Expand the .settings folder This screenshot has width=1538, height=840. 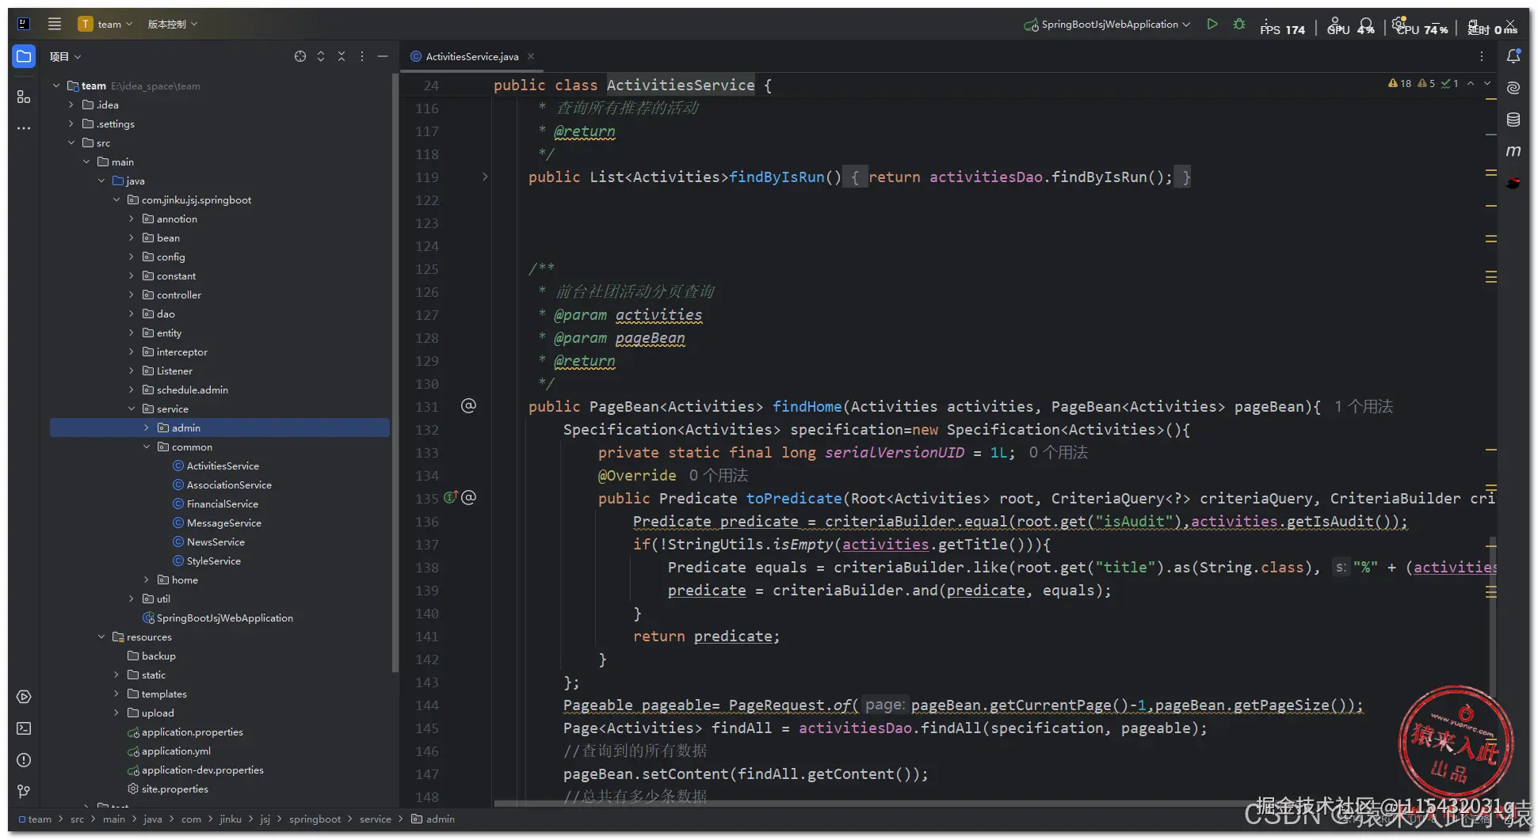[71, 124]
